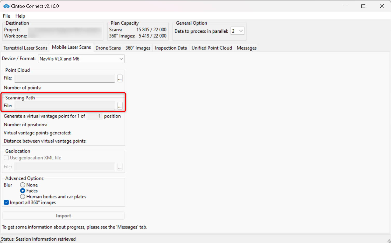Close the Cintoo Connect window

click(x=382, y=6)
